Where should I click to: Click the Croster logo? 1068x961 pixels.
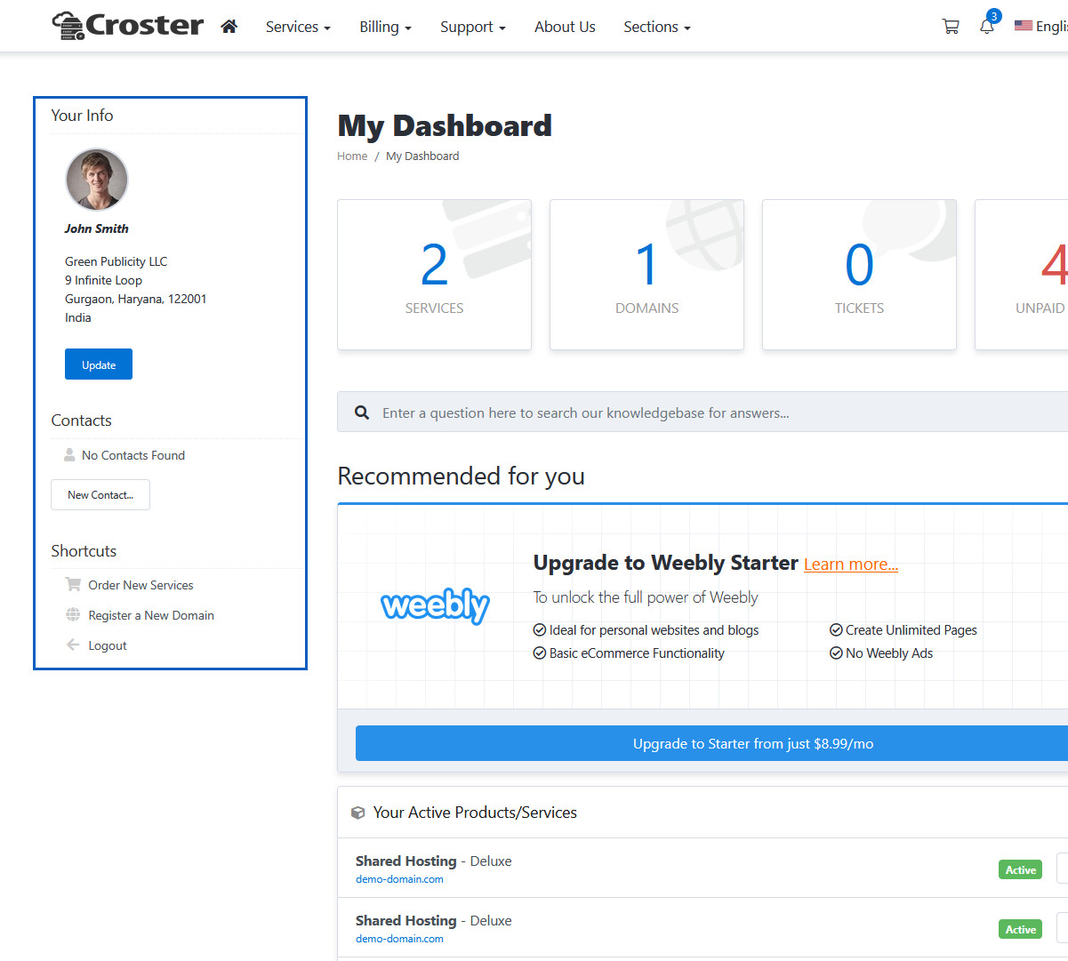pyautogui.click(x=128, y=26)
